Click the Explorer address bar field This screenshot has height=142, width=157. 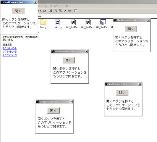pos(97,16)
